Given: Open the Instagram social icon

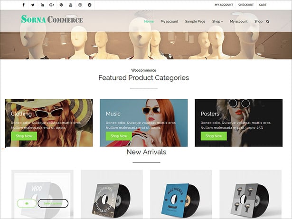Looking at the screenshot, I should click(x=80, y=5).
